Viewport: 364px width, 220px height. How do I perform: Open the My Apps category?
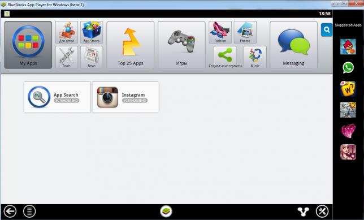tap(28, 45)
